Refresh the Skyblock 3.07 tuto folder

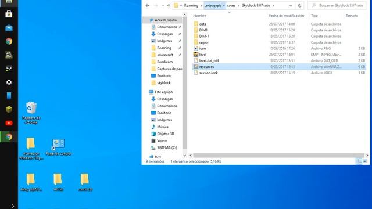[x=299, y=5]
